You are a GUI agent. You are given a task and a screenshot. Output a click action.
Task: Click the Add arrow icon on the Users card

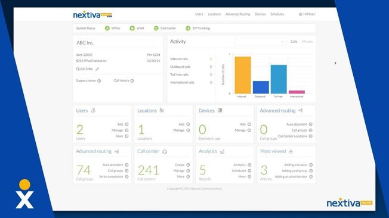(126, 124)
